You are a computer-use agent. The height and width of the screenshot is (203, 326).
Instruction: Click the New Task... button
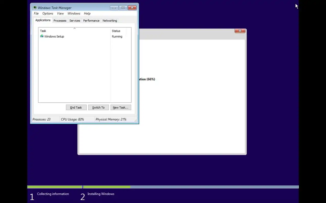point(121,107)
